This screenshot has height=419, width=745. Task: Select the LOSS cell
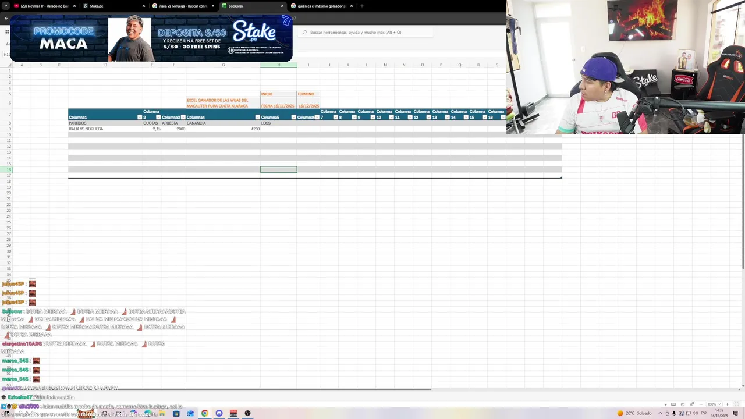(278, 123)
